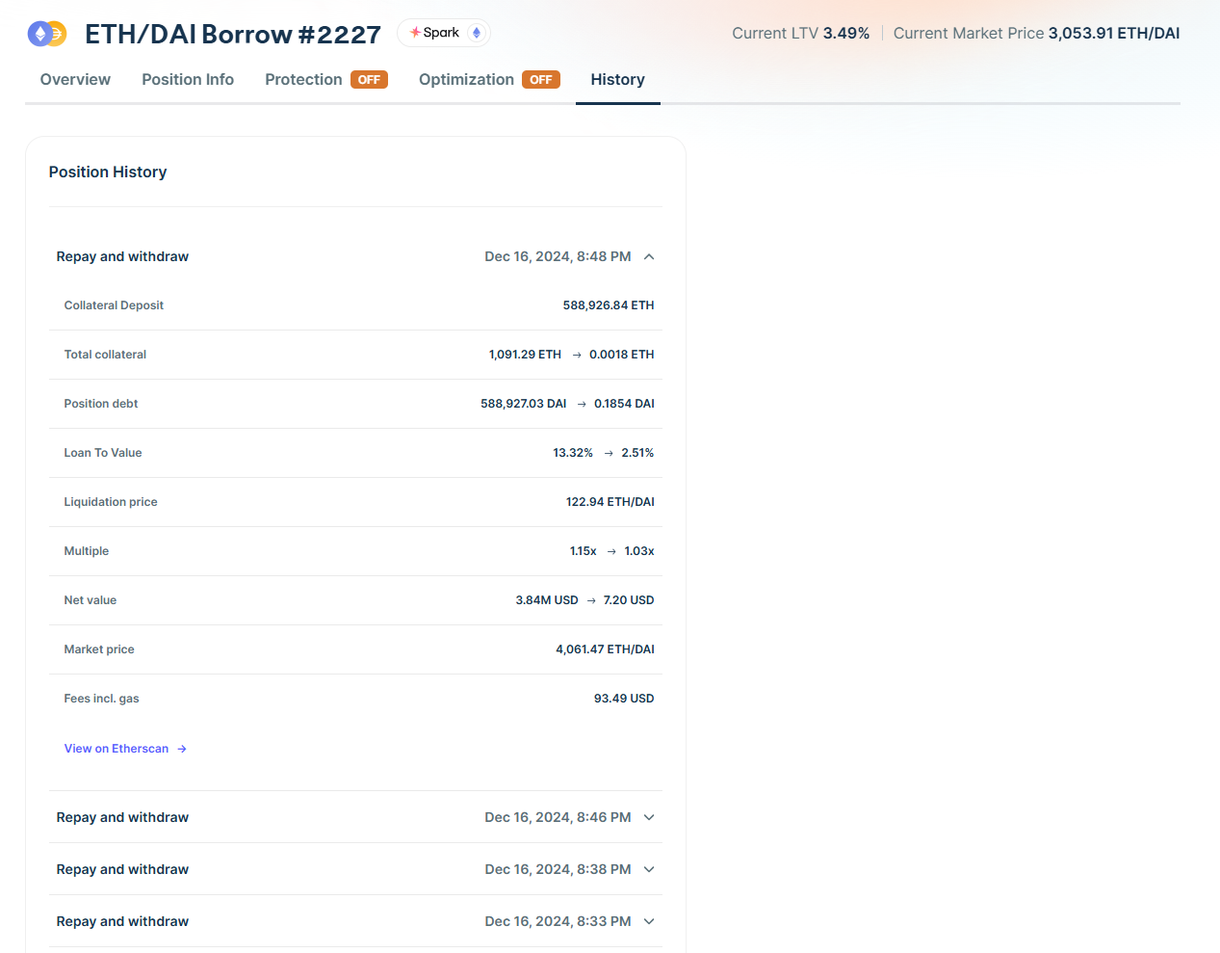
Task: Open View on Etherscan link
Action: [117, 749]
